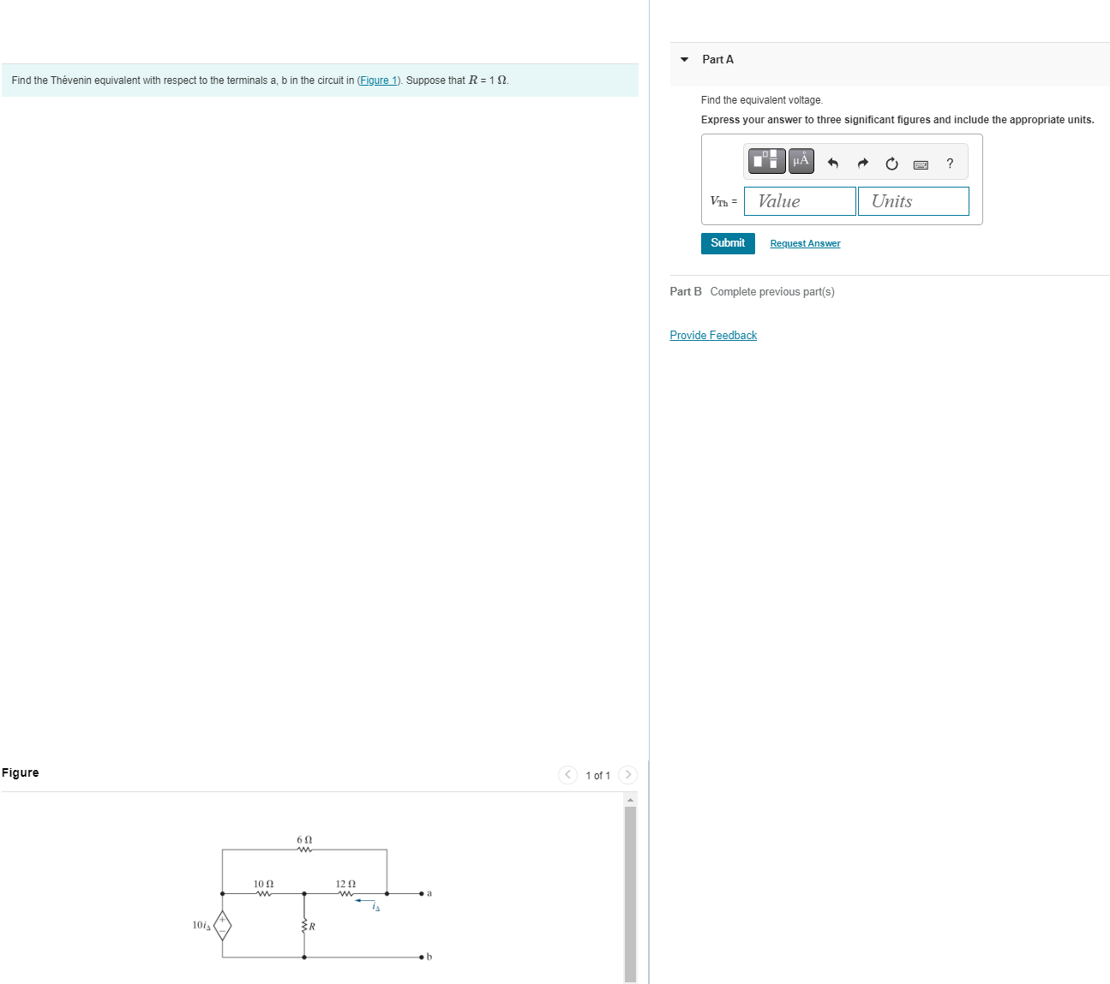The height and width of the screenshot is (984, 1110).
Task: Collapse the Part A section triangle
Action: 684,59
